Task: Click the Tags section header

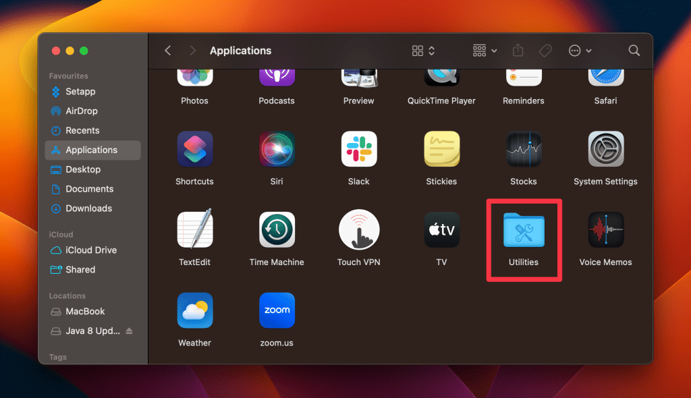Action: [58, 357]
